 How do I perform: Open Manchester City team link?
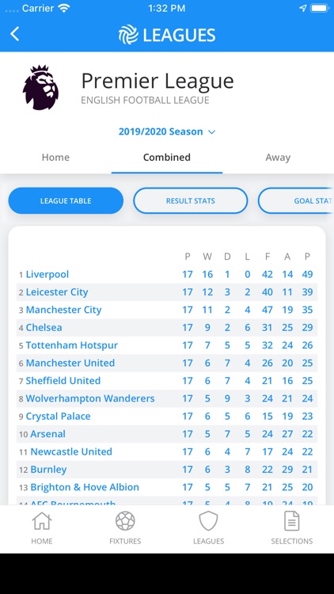(63, 310)
